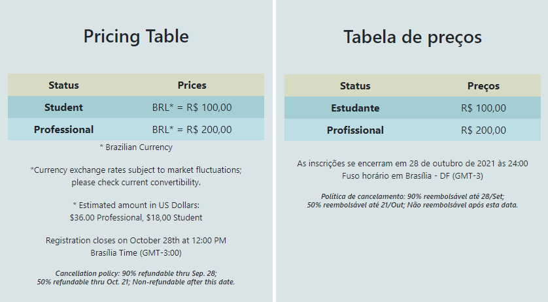Click the "Registration closes on October 28th" line

click(x=136, y=241)
